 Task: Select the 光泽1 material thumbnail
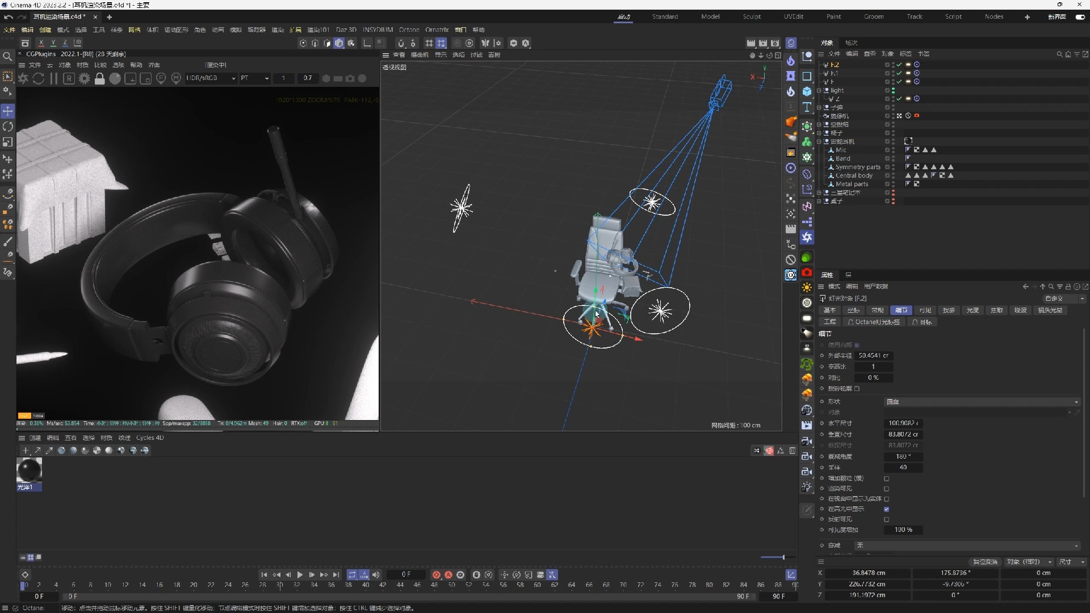pos(29,471)
